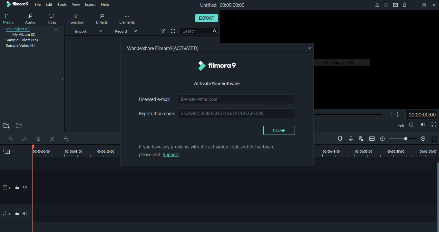Click the scissors split icon
The width and height of the screenshot is (439, 232).
(x=52, y=139)
